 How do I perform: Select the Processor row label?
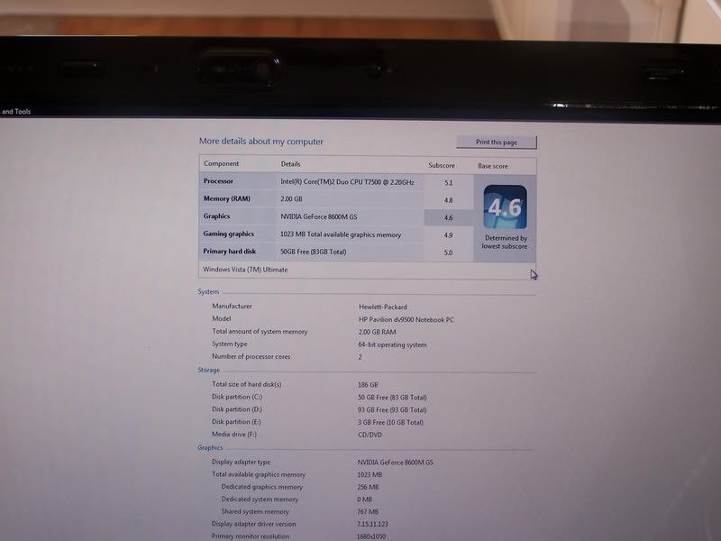[x=218, y=181]
